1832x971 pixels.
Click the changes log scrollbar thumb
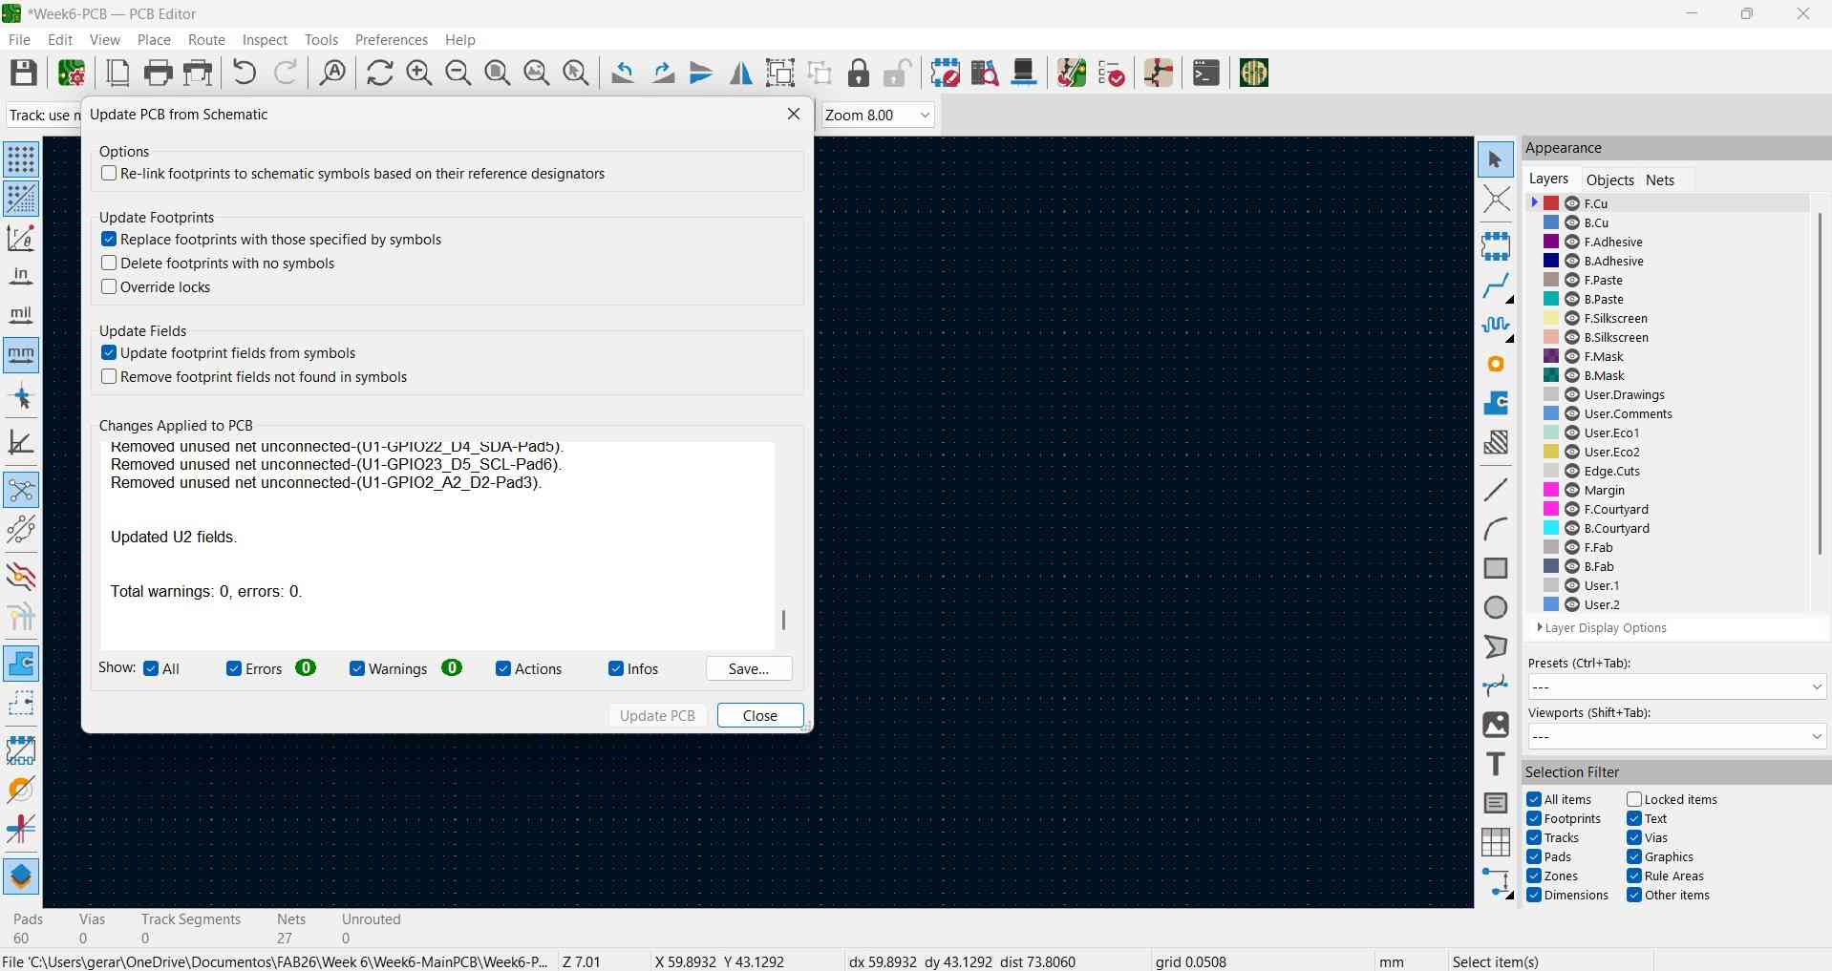pyautogui.click(x=783, y=621)
